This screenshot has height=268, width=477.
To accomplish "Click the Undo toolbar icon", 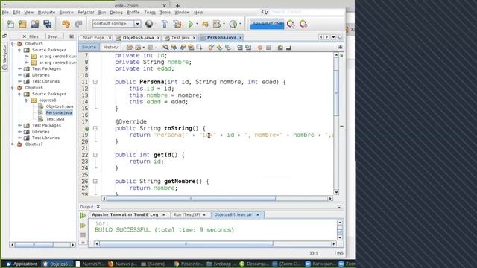I will [x=66, y=24].
